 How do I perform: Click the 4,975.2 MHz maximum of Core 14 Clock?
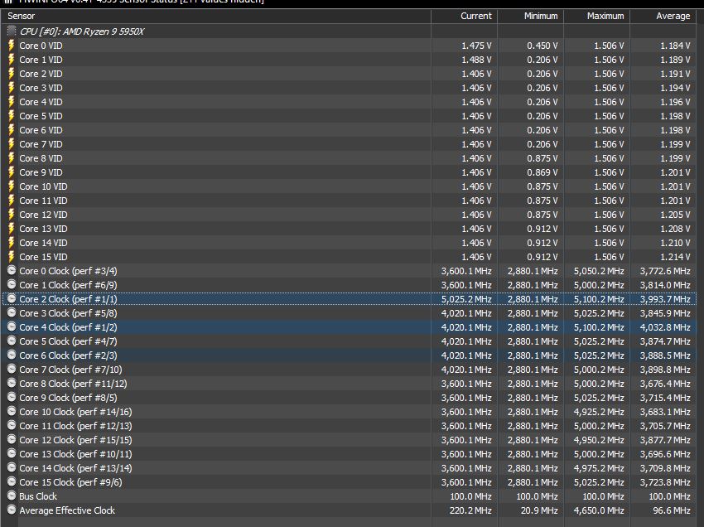click(x=599, y=468)
